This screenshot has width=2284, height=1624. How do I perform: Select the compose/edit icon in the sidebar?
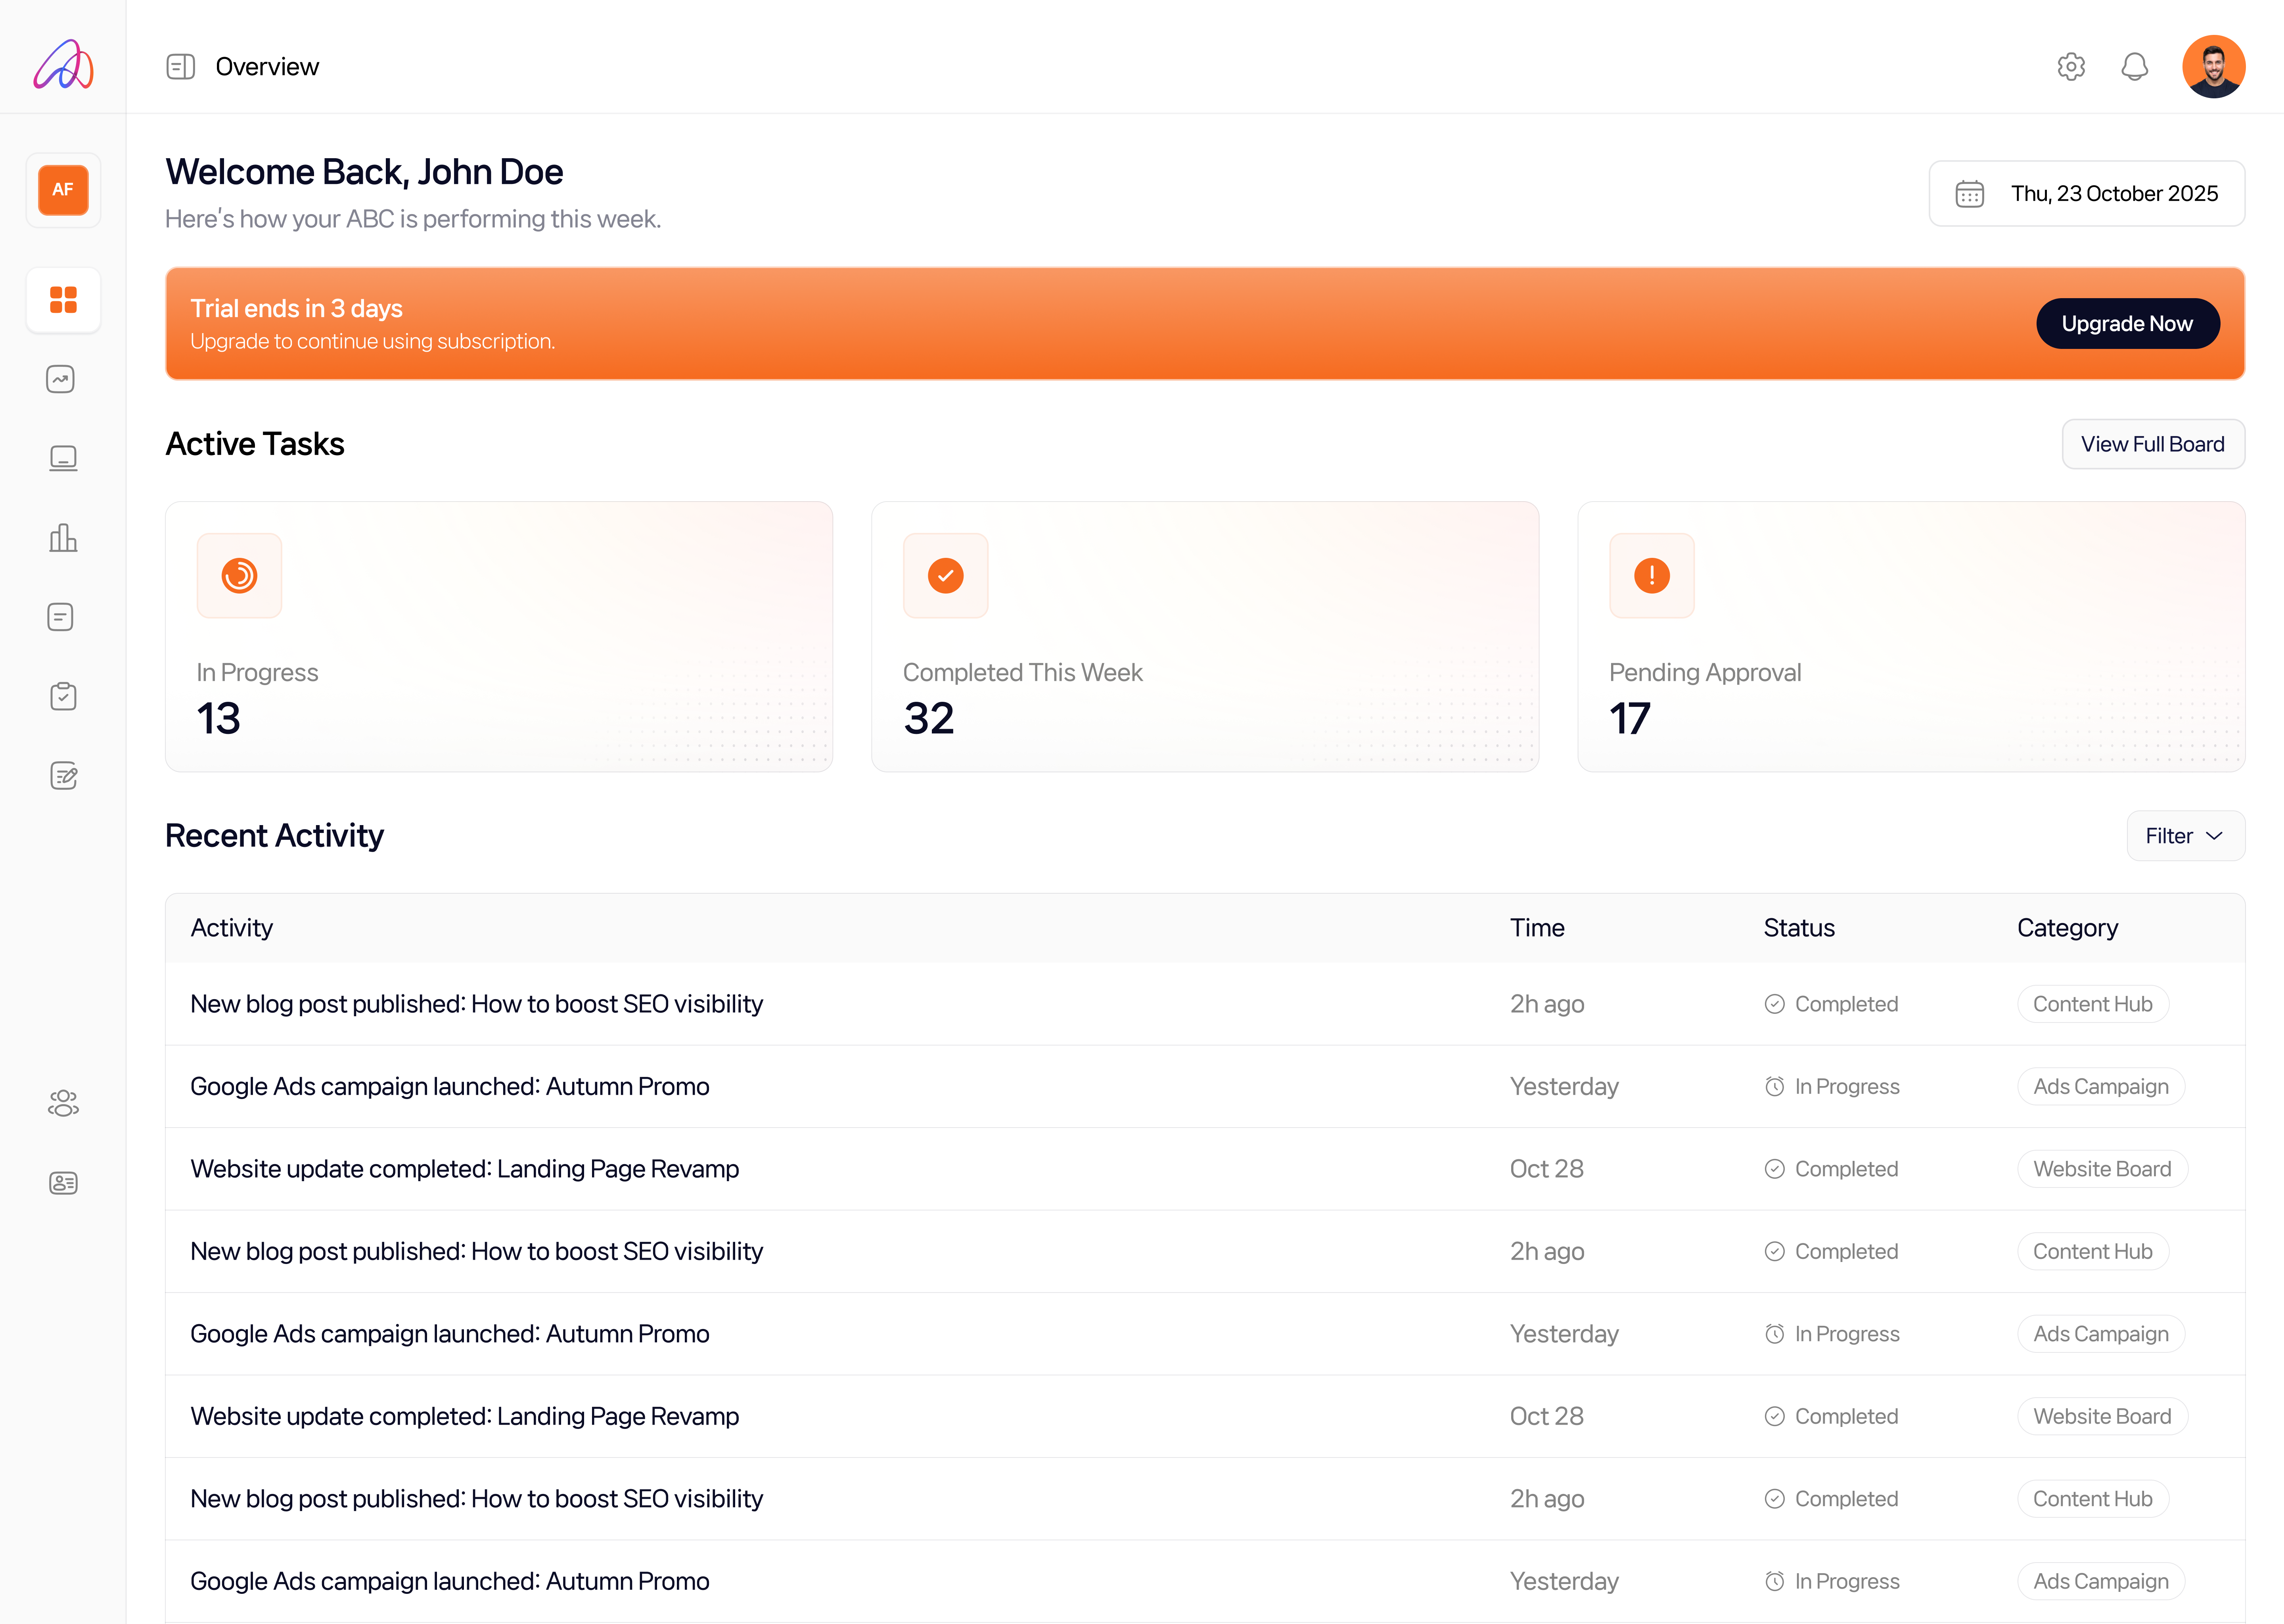(63, 776)
